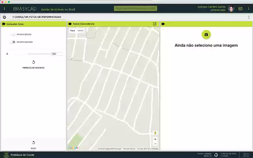
Task: Click the Amostrar parcelas label
Action: 25,42
